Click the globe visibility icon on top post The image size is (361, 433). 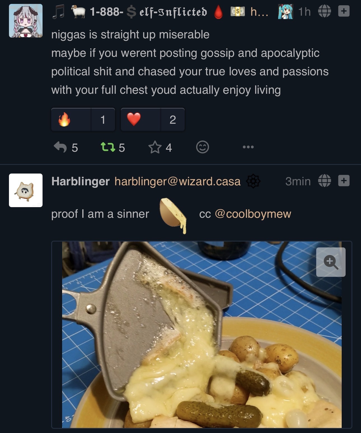point(324,11)
